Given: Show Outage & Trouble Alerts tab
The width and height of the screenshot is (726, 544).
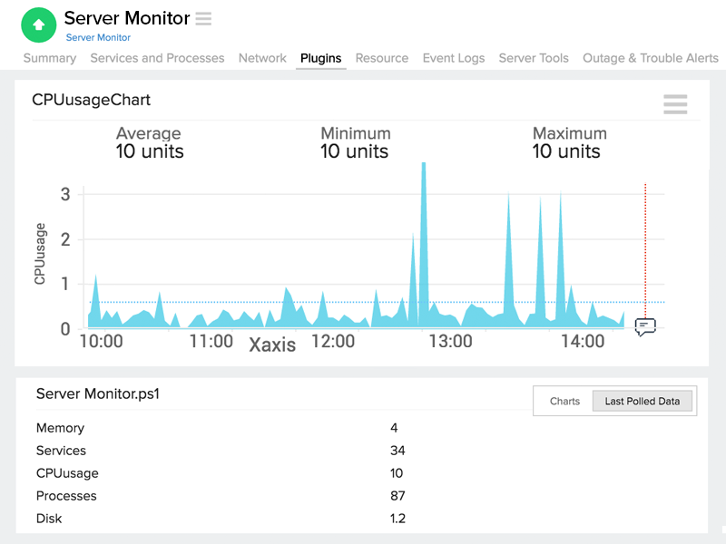Looking at the screenshot, I should (x=651, y=58).
